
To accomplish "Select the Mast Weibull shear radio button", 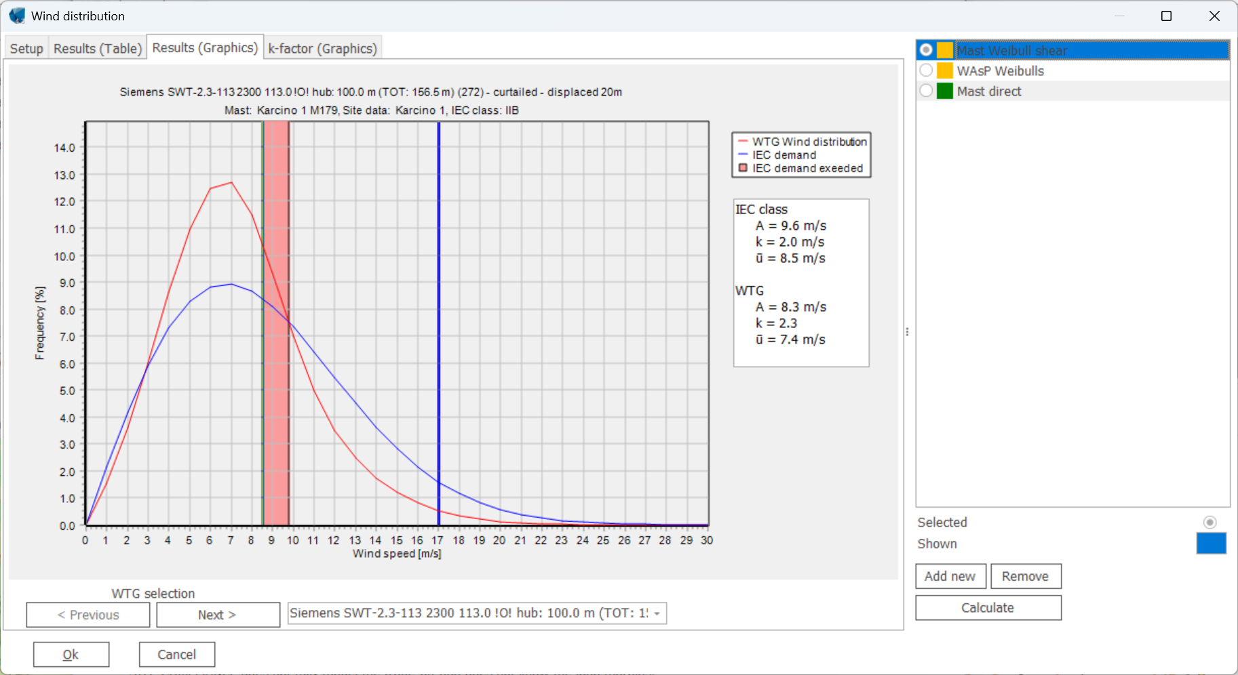I will (926, 50).
